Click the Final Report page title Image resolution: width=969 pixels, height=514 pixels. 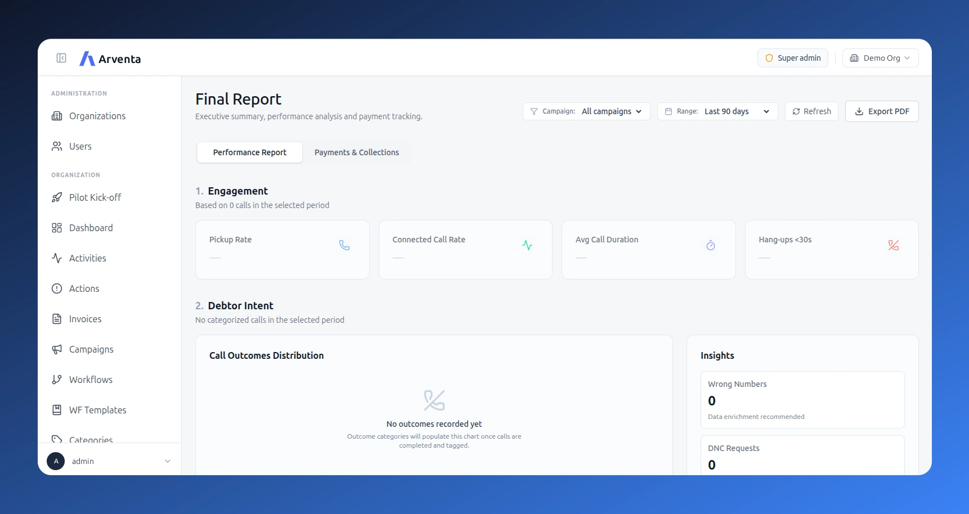pos(238,99)
